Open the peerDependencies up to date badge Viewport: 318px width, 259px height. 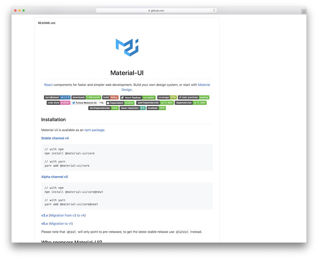[x=155, y=103]
